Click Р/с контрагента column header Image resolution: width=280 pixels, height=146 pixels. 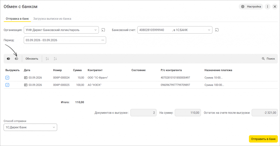[171, 70]
